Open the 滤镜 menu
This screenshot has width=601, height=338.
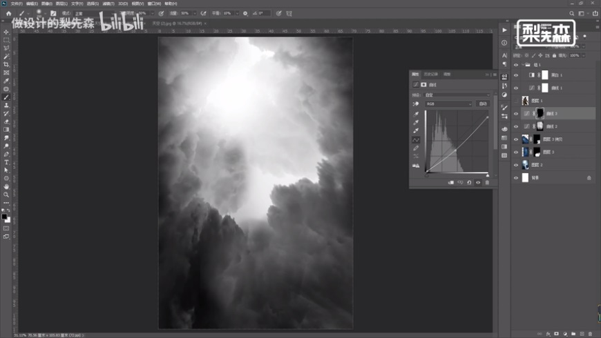(x=105, y=3)
